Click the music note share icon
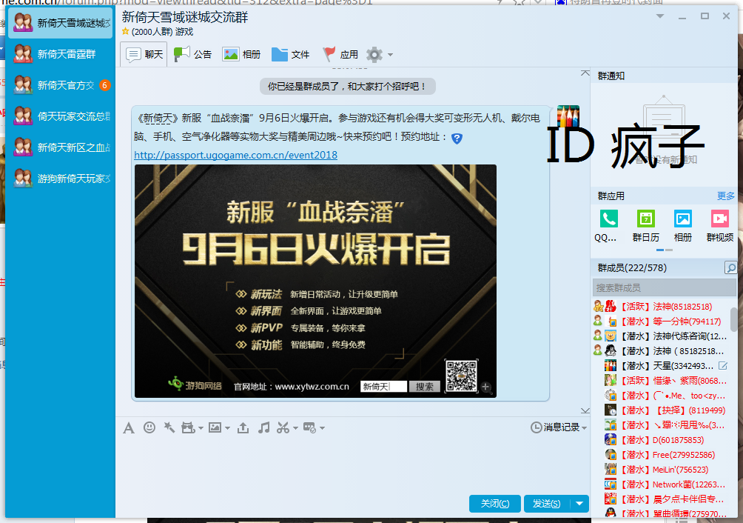 [x=263, y=427]
